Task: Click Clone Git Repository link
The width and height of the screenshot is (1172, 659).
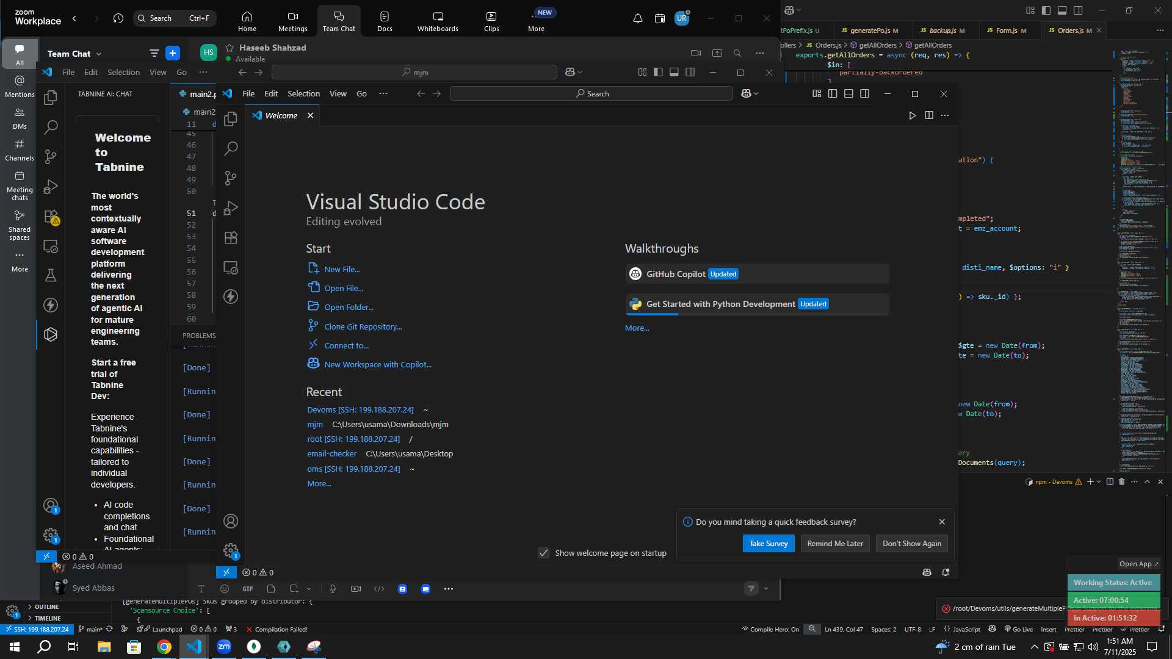Action: [363, 326]
